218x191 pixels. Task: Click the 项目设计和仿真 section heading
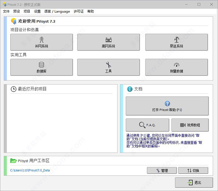coord(25,30)
